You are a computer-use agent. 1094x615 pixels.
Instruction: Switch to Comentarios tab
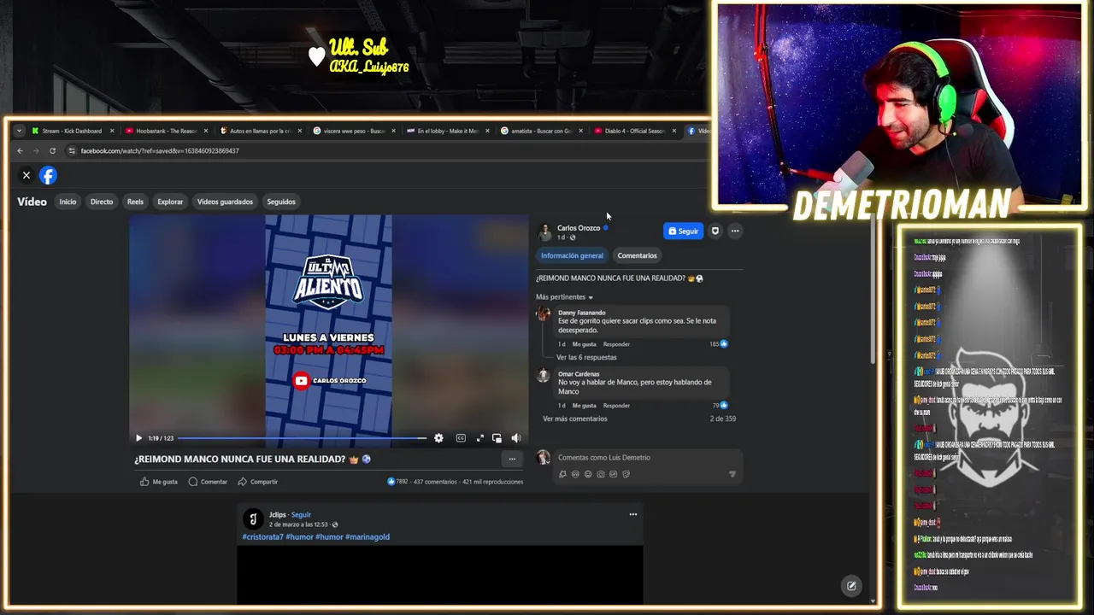point(638,255)
